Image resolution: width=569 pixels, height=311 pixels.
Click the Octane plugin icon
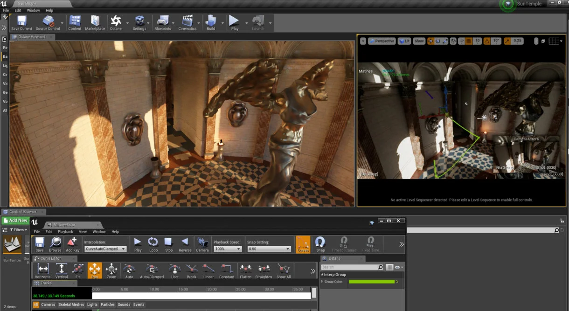116,23
